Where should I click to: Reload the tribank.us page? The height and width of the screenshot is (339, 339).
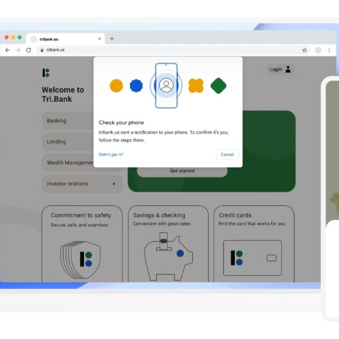coord(29,50)
